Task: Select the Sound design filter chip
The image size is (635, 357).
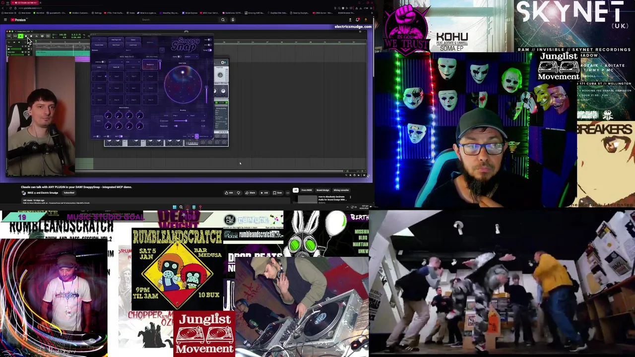Action: (x=323, y=190)
